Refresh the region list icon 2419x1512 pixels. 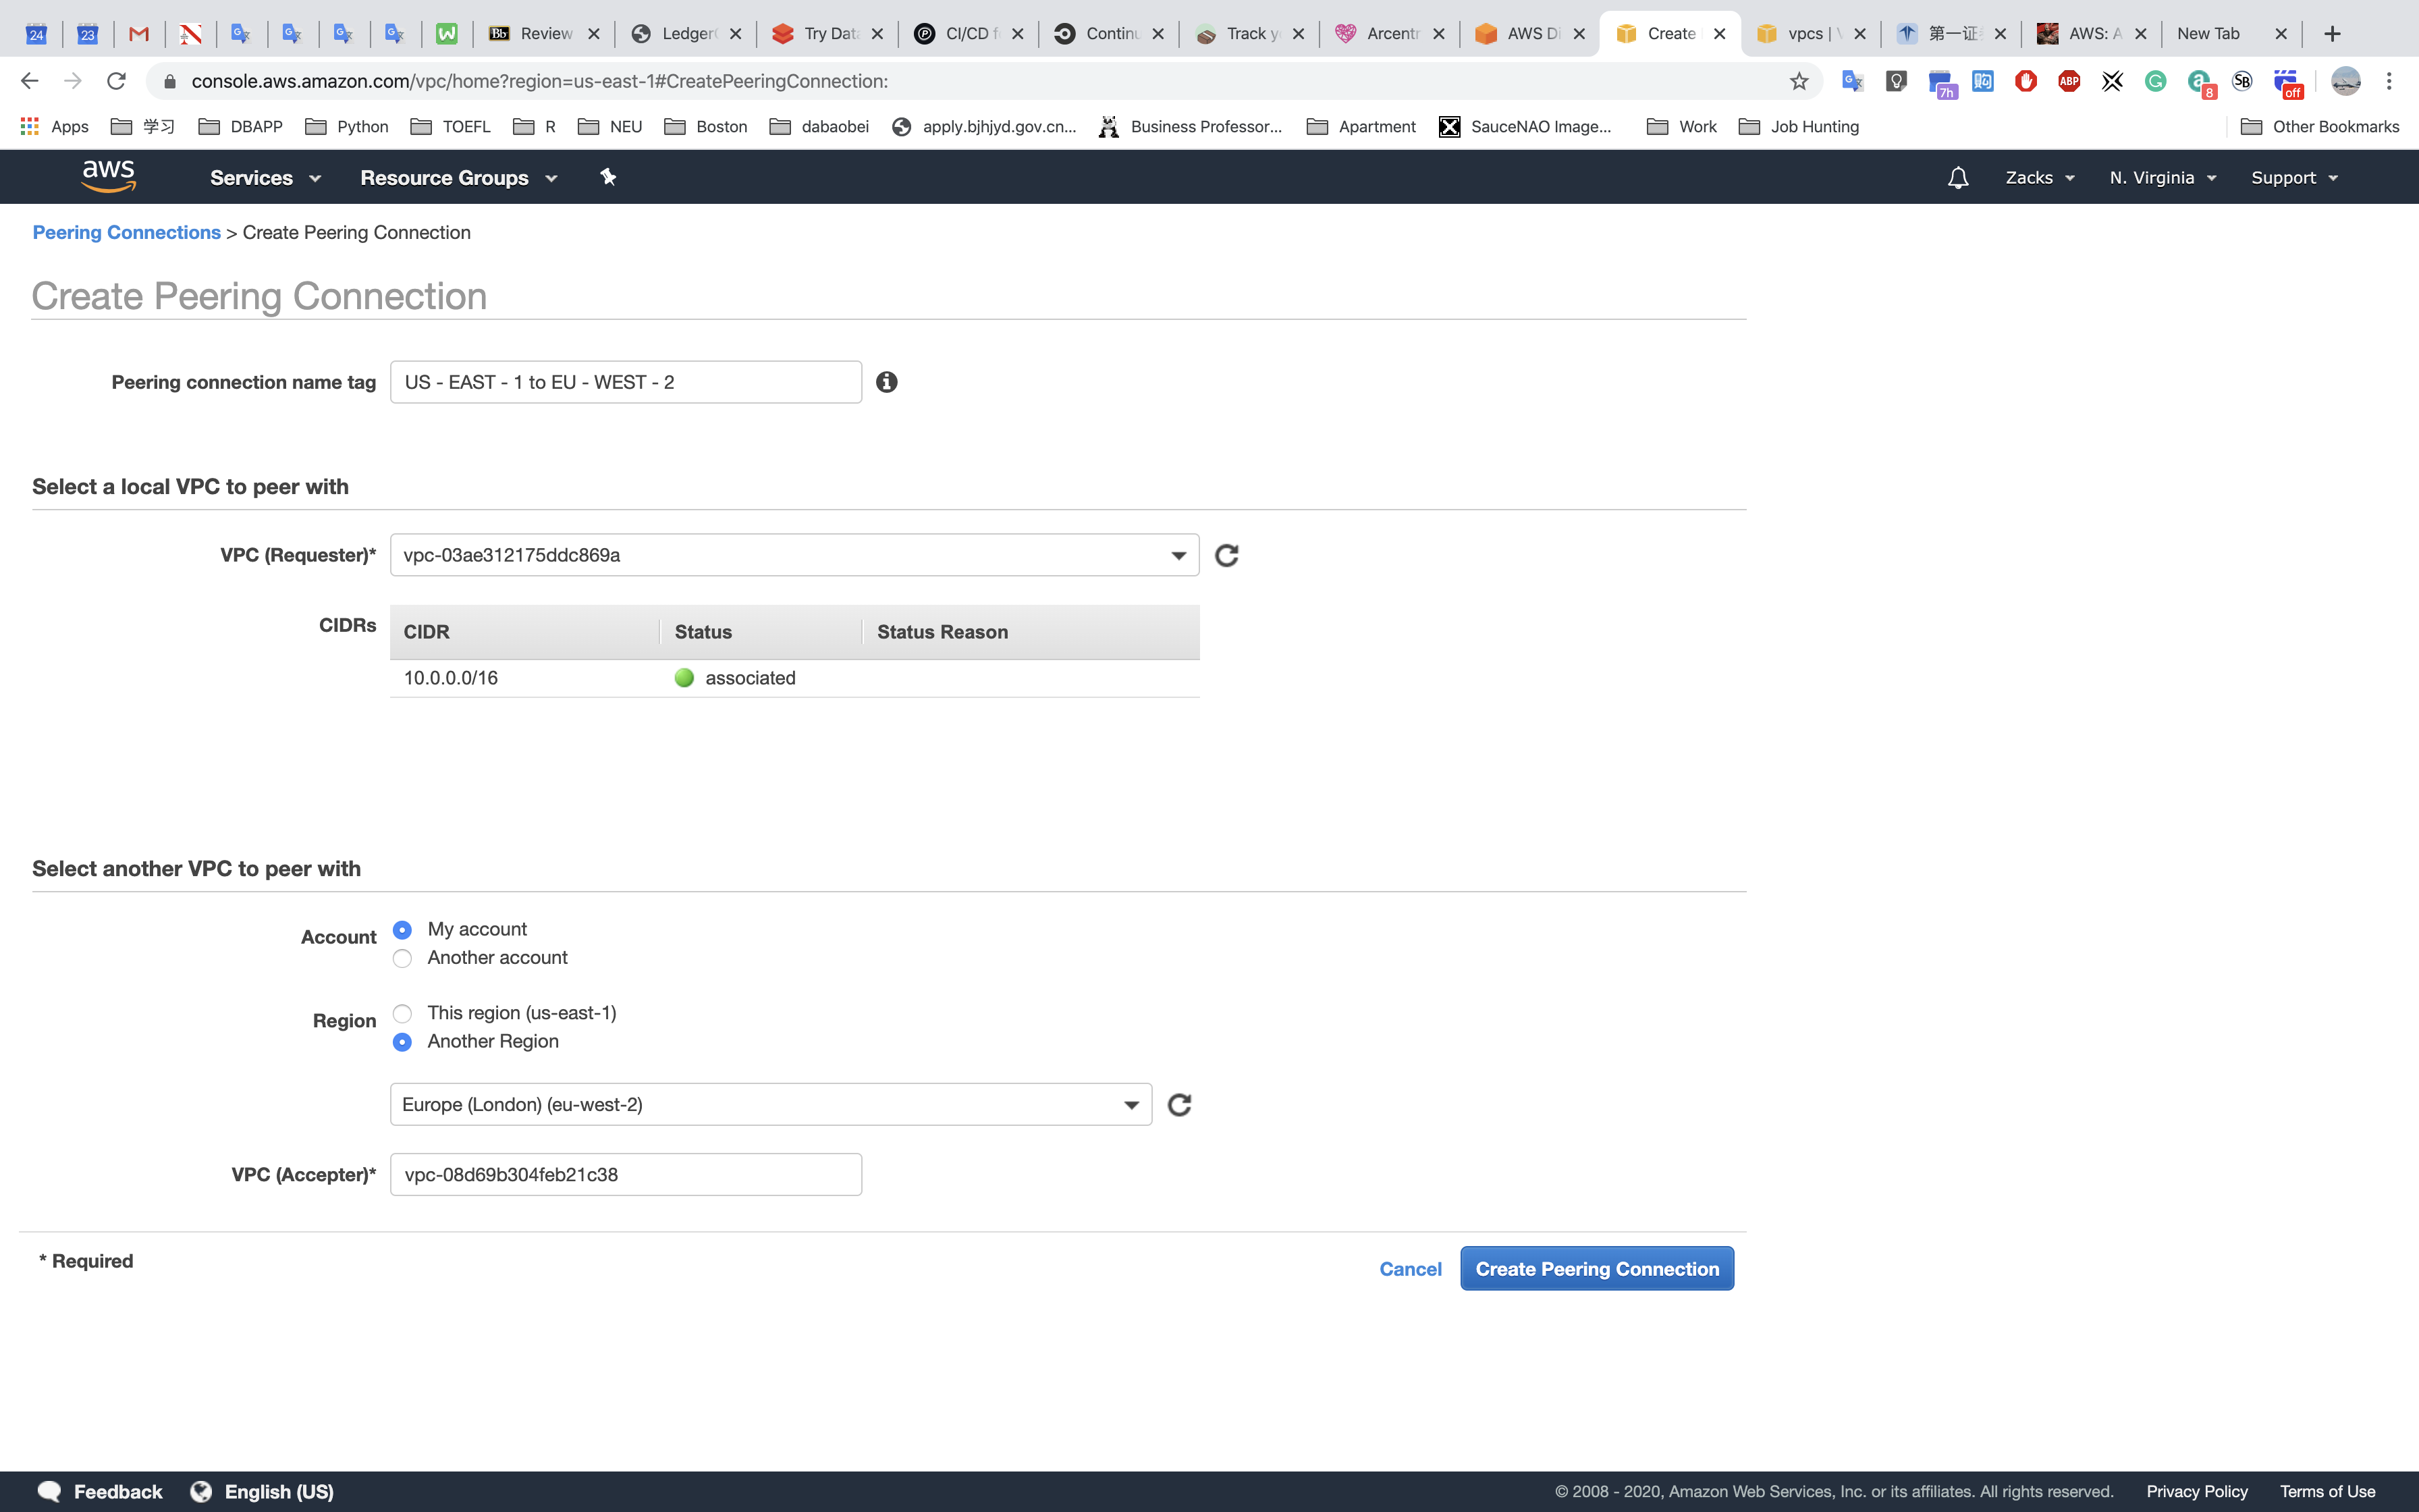(x=1180, y=1105)
